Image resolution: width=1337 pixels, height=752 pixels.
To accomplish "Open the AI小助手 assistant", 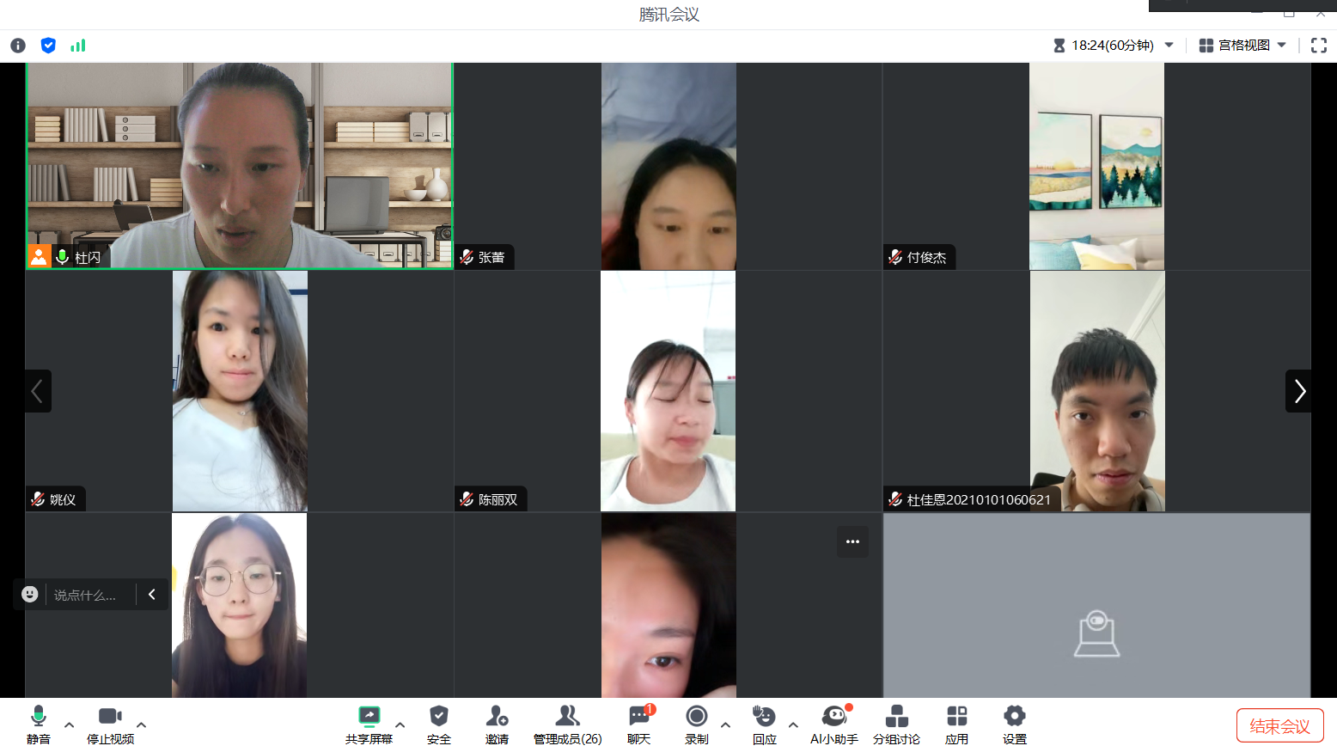I will coord(833,724).
